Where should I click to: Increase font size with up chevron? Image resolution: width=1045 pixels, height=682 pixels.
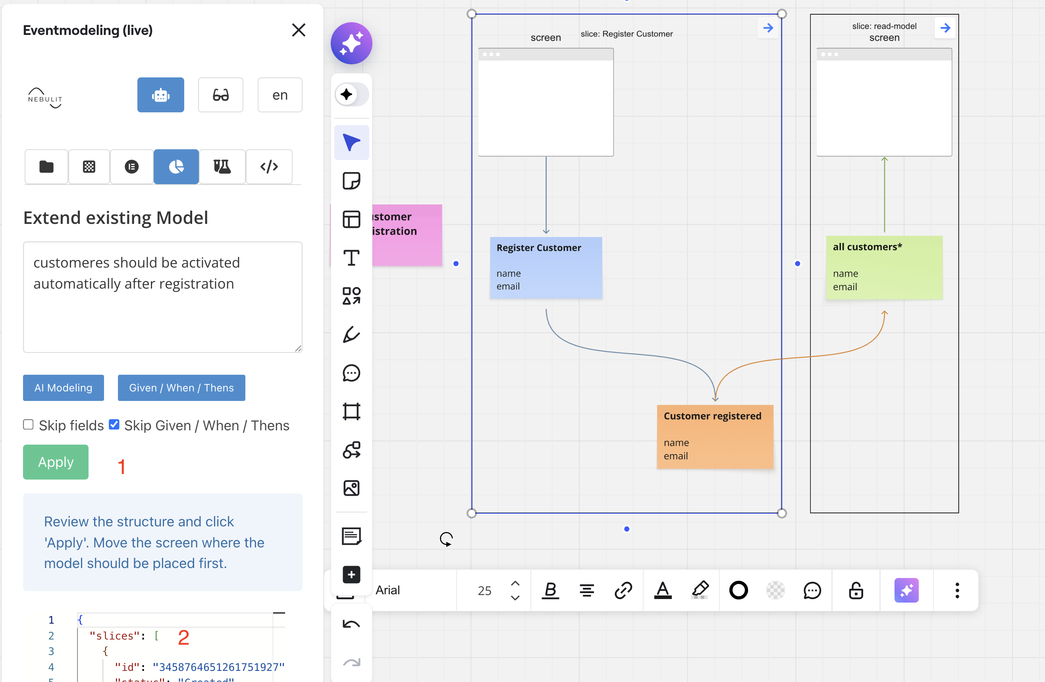[x=515, y=583]
